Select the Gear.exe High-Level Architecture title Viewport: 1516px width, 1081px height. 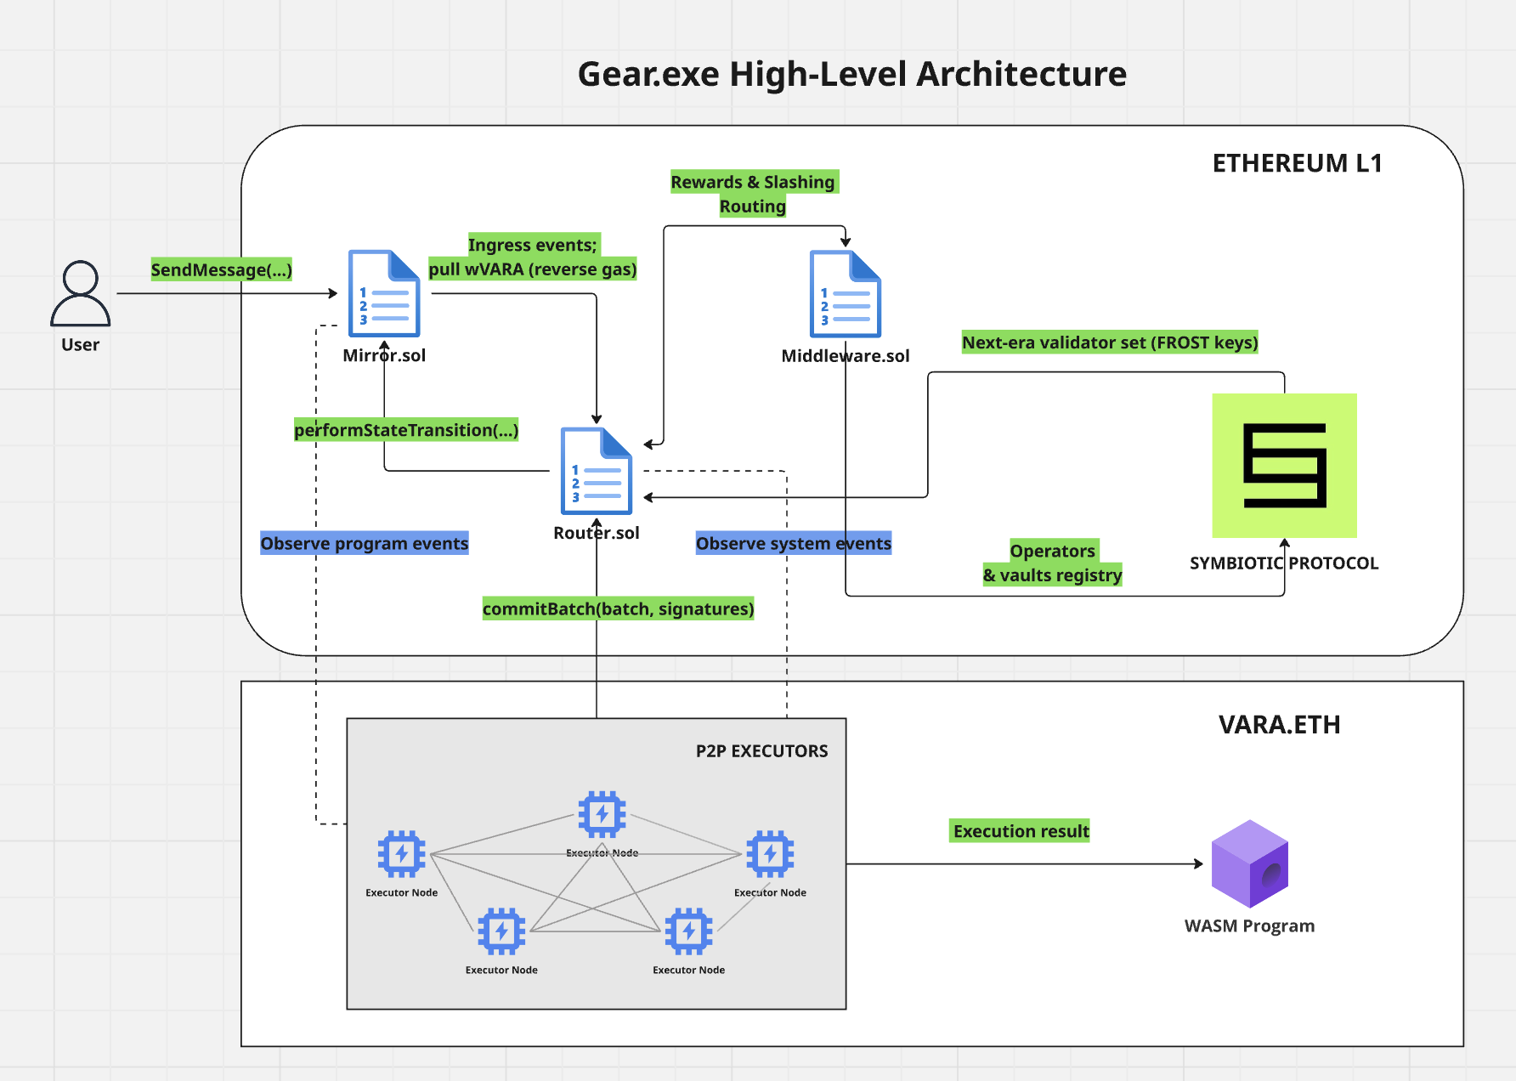tap(851, 74)
